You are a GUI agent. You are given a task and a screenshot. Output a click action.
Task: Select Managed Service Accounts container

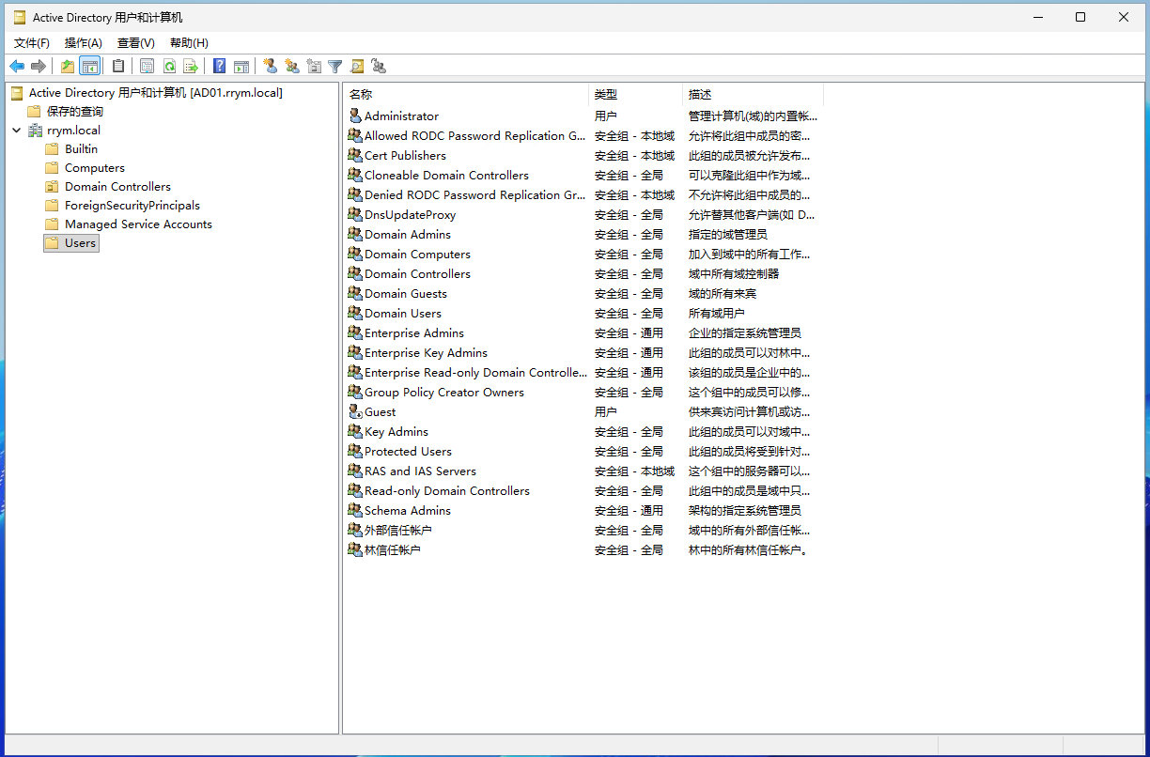(138, 224)
